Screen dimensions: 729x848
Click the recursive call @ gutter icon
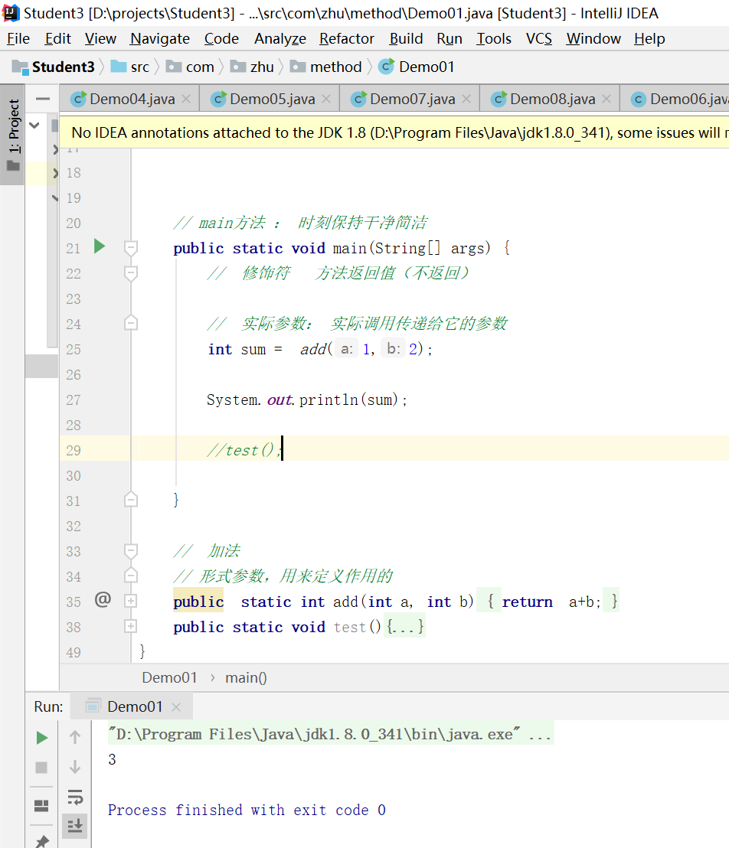tap(103, 599)
